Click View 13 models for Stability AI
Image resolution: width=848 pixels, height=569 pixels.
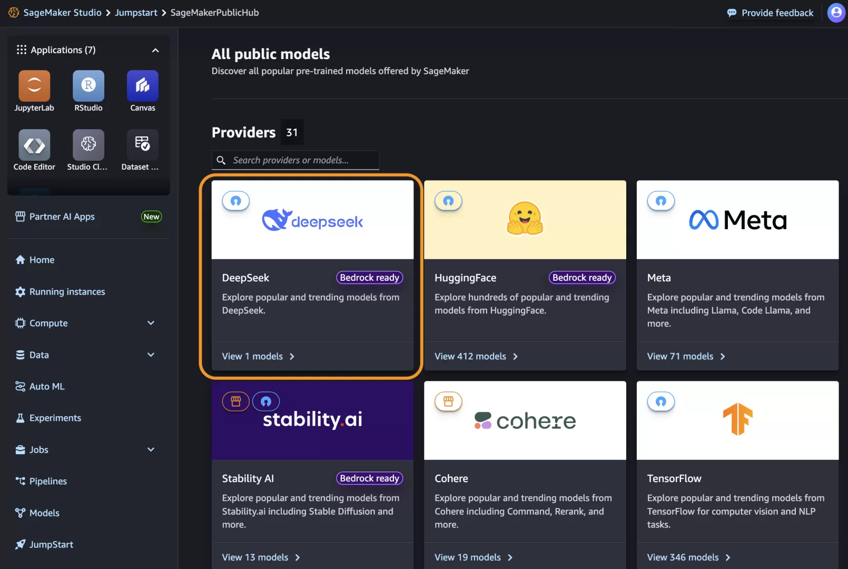tap(261, 557)
